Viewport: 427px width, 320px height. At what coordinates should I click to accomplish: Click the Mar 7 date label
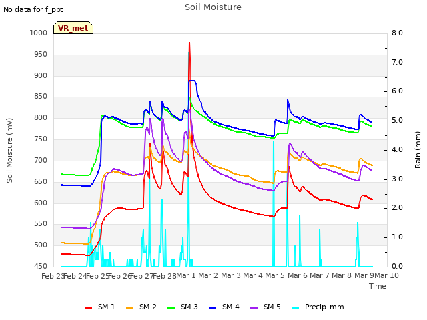click(320, 275)
